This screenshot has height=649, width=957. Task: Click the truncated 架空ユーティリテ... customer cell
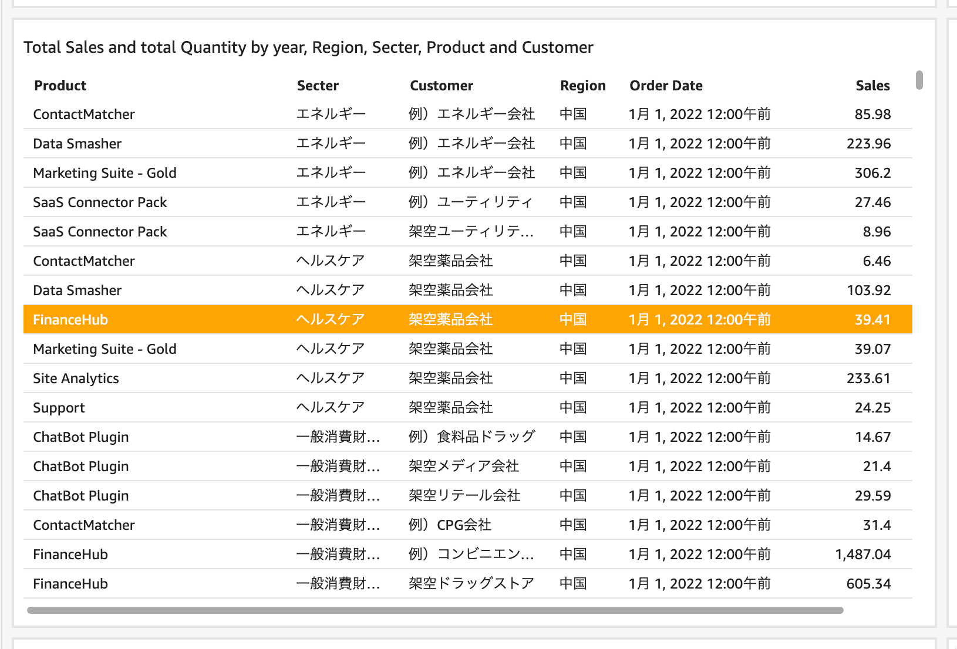471,231
